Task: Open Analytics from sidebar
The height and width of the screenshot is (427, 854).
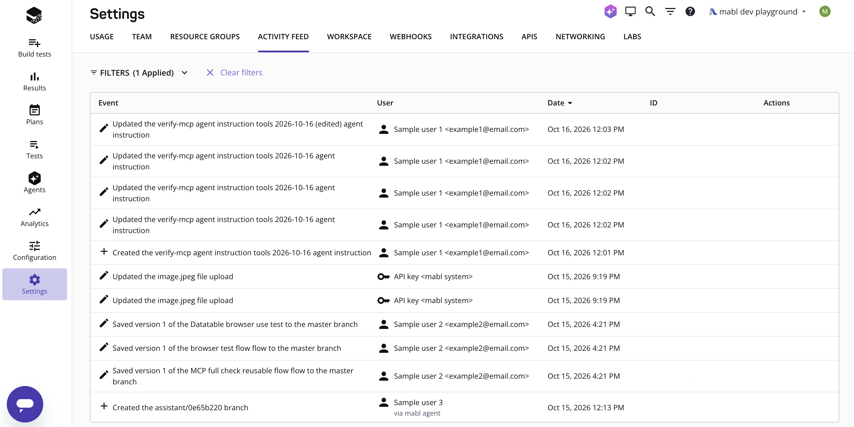Action: click(x=34, y=217)
